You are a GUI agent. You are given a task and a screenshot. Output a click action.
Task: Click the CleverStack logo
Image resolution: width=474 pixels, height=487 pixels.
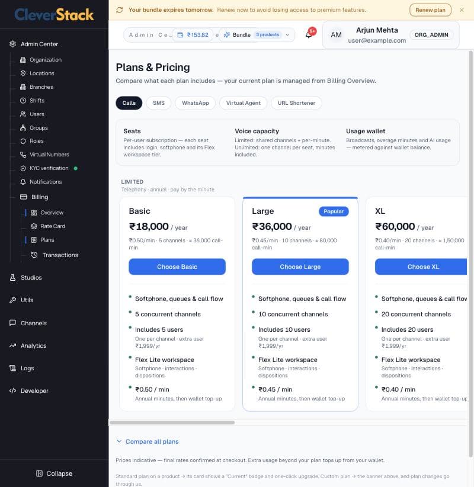point(54,14)
